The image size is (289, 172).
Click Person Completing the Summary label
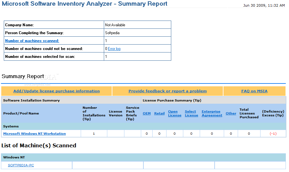(x=34, y=33)
